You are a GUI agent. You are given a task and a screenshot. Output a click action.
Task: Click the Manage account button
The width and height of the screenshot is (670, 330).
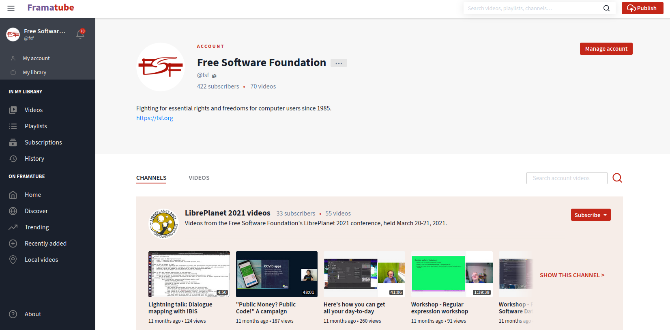606,49
